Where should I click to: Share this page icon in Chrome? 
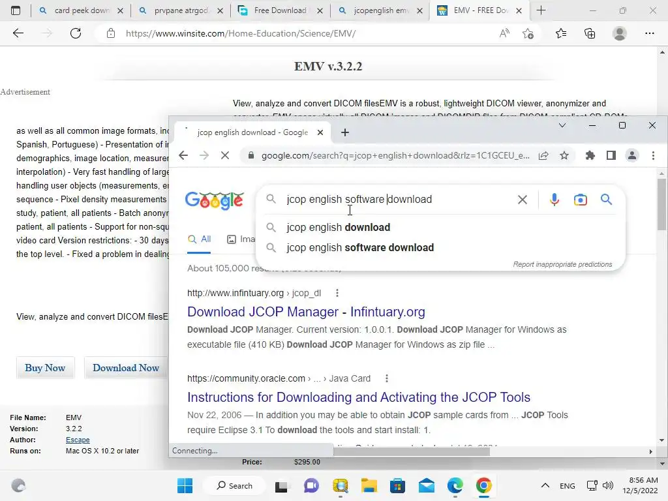click(x=543, y=155)
